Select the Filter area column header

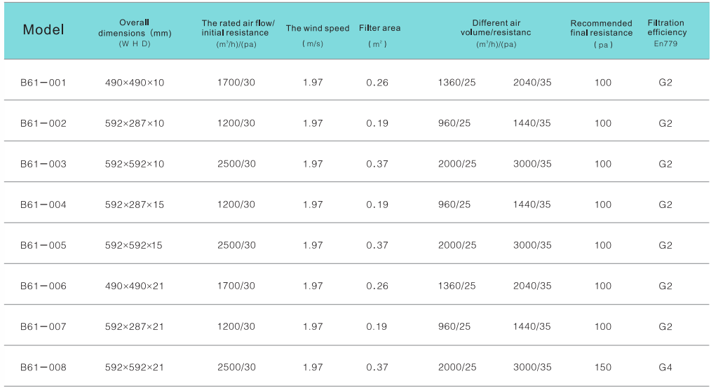(379, 29)
